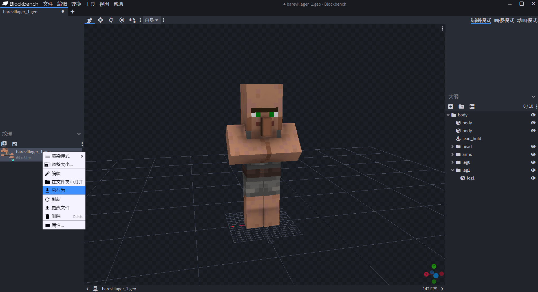
Task: Click the Blockbench logo icon
Action: pyautogui.click(x=5, y=4)
